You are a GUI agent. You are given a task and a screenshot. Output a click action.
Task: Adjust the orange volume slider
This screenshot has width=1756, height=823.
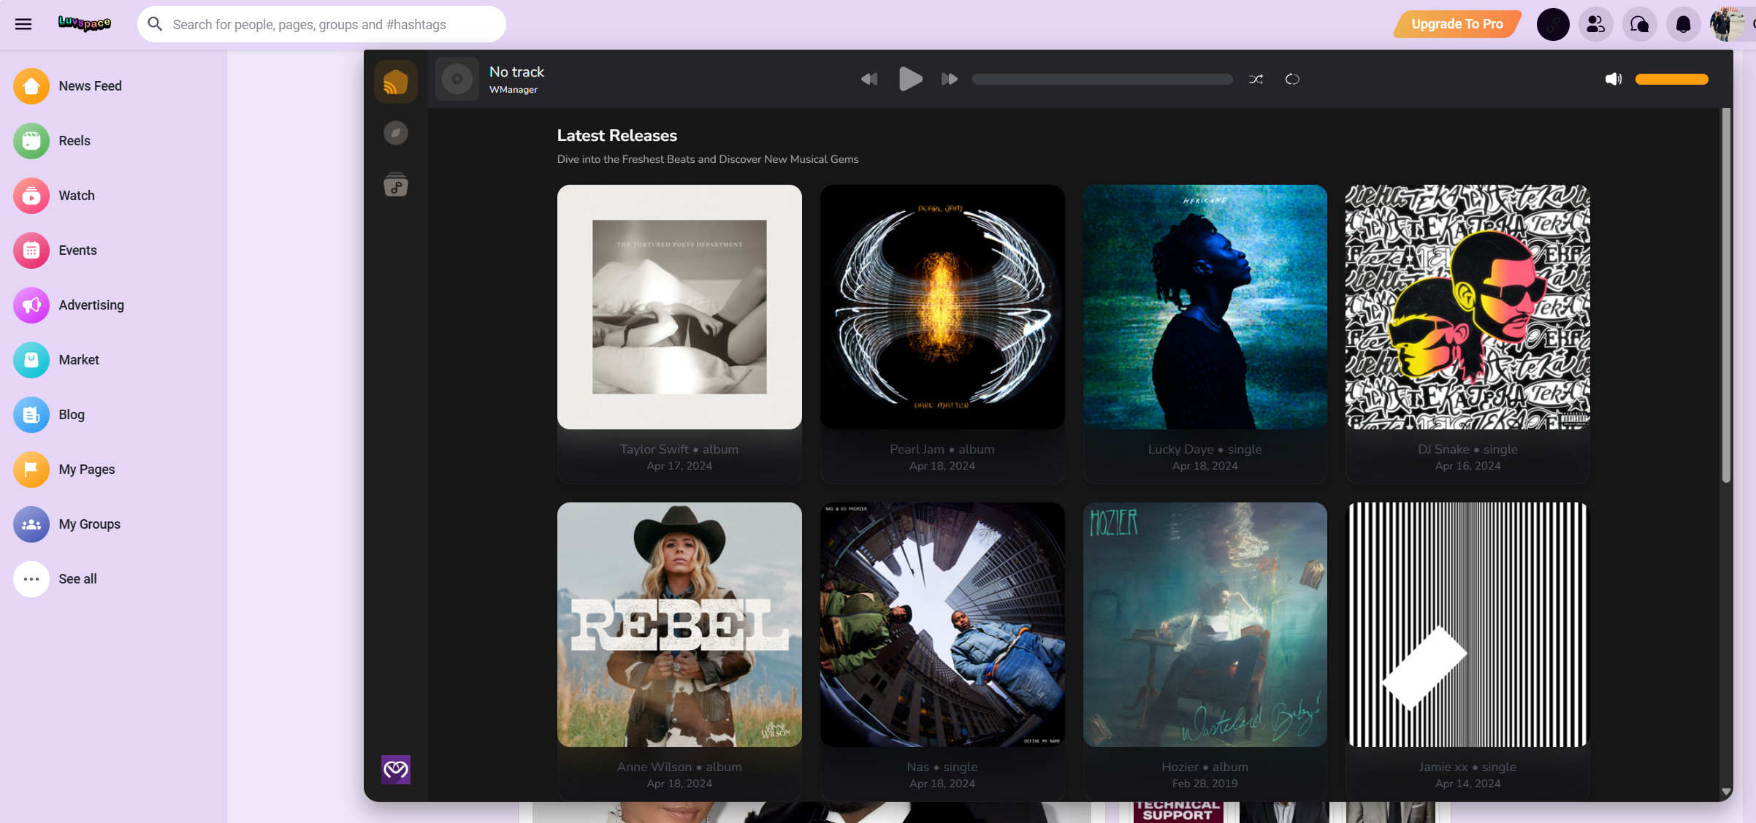click(x=1671, y=79)
